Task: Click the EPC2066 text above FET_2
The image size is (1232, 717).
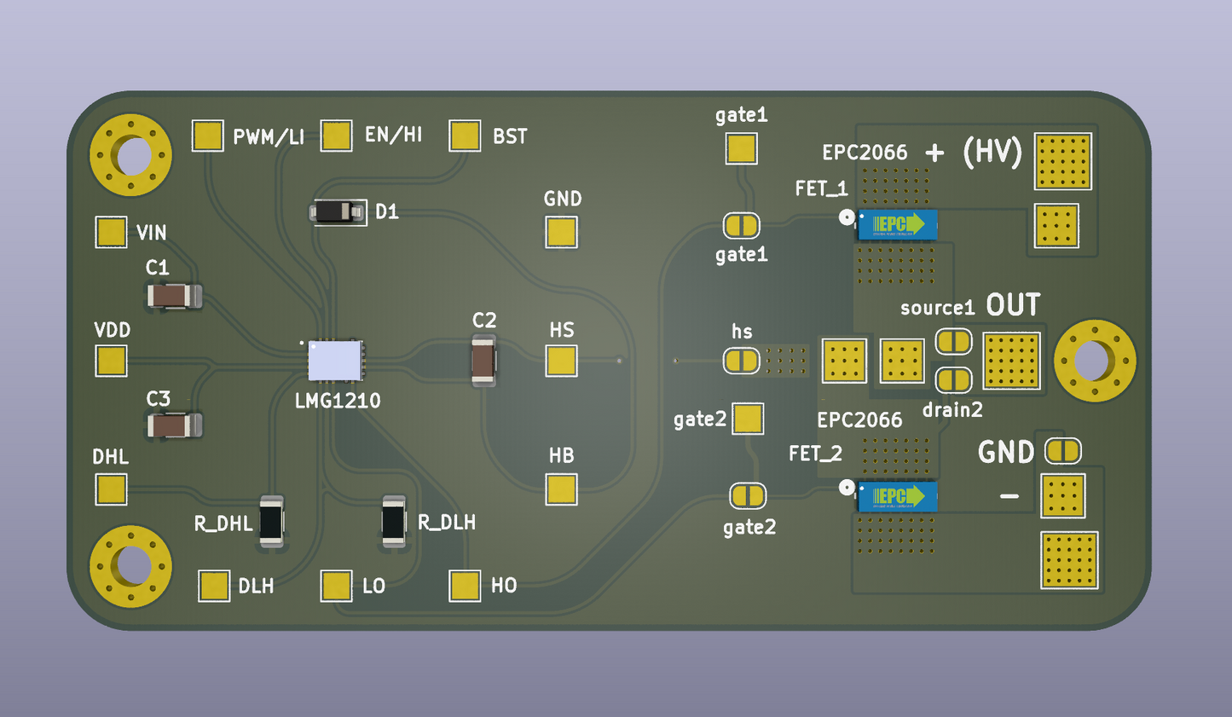Action: [x=859, y=419]
